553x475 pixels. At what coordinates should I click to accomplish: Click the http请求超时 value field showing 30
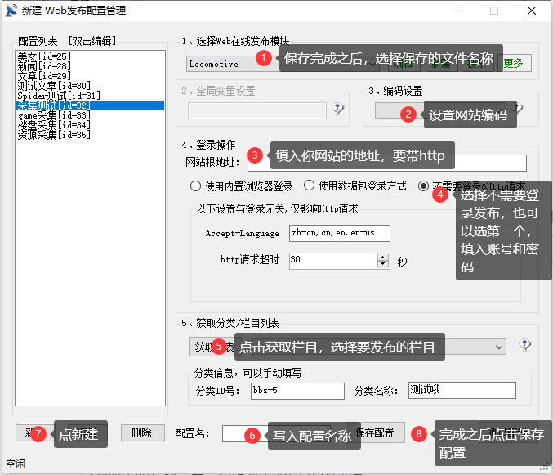(x=333, y=261)
